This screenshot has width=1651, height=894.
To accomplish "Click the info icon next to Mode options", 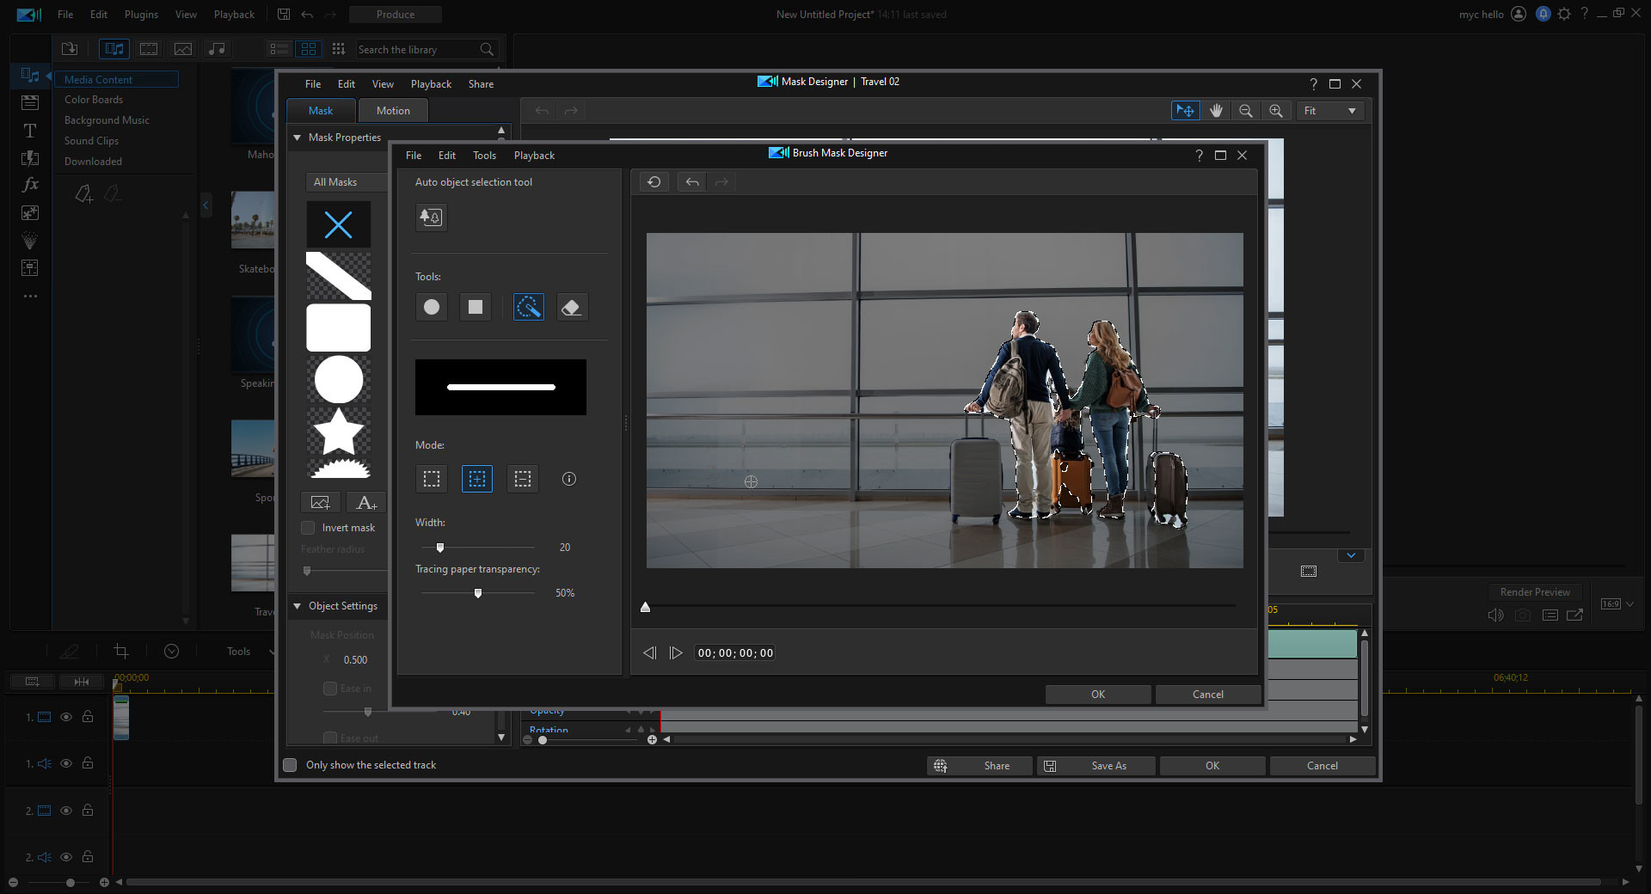I will [x=568, y=479].
